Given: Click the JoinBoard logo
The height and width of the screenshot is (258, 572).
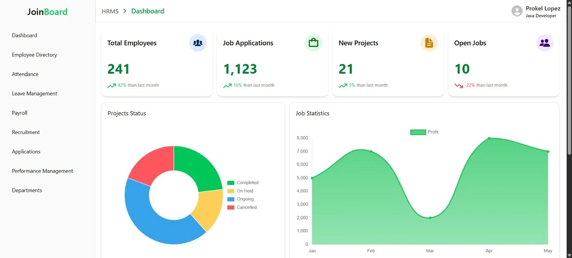Looking at the screenshot, I should (x=47, y=12).
